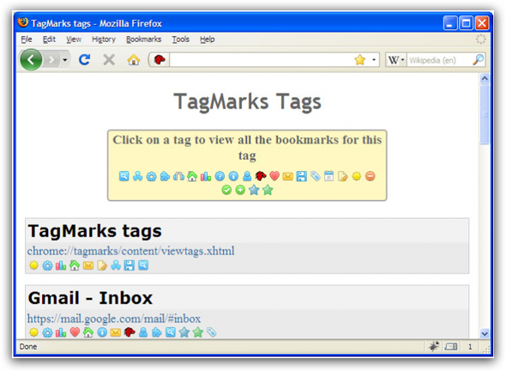Open the Bookmarks menu

point(143,40)
